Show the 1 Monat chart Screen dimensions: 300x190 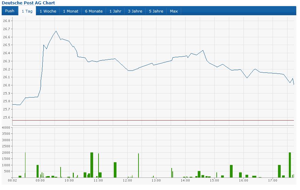[71, 11]
